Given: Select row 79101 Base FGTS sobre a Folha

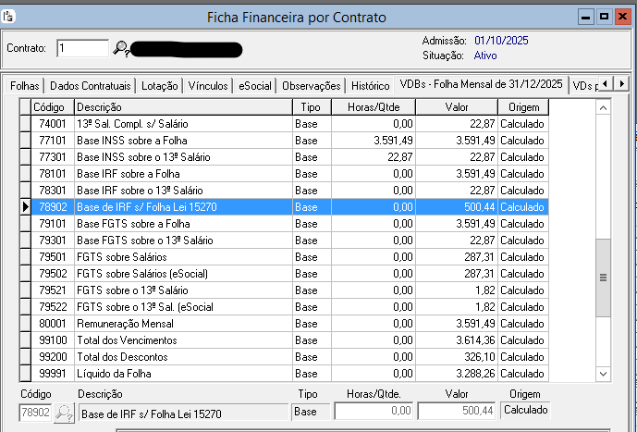Looking at the screenshot, I should tap(183, 223).
